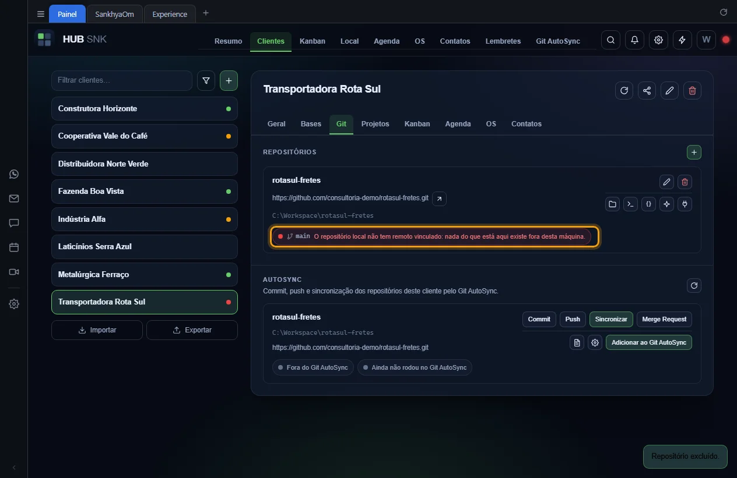Viewport: 737px width, 478px height.
Task: Click the curly braces code icon for rotasul-fretes
Action: pos(648,204)
